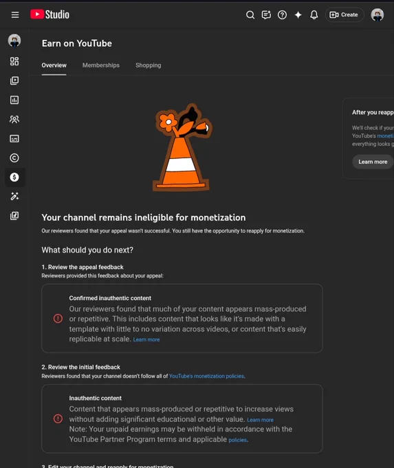This screenshot has width=394, height=468.
Task: Click the 'Inauthentic content' card title
Action: pyautogui.click(x=95, y=398)
